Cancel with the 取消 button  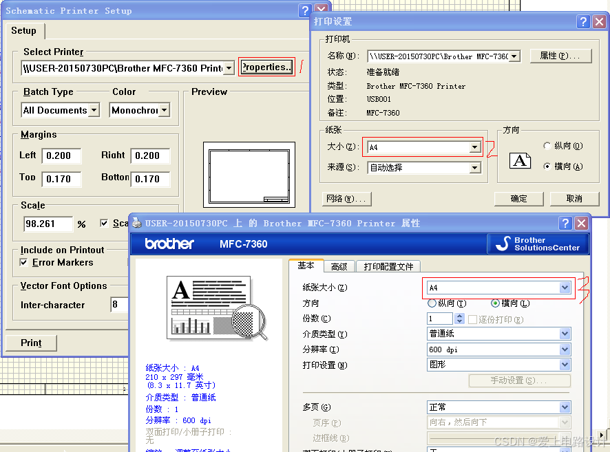(x=574, y=199)
